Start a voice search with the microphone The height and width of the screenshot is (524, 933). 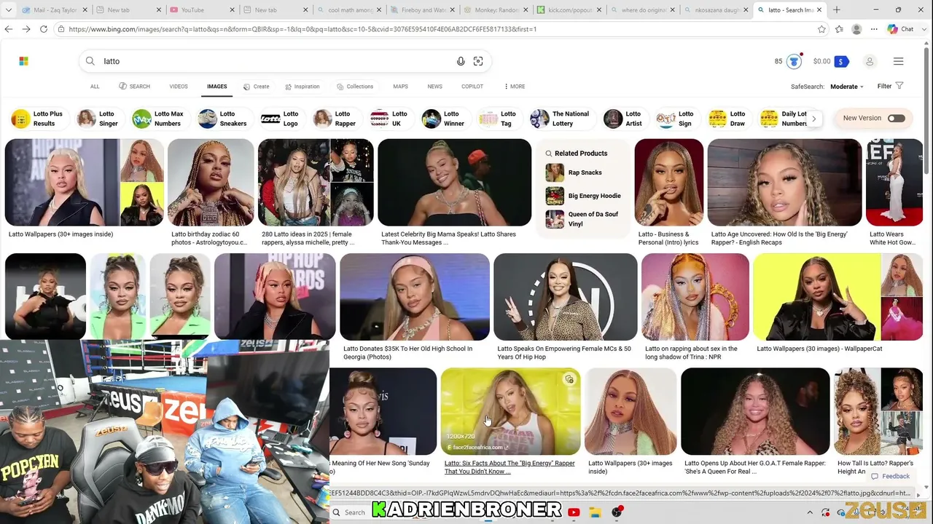(x=461, y=61)
